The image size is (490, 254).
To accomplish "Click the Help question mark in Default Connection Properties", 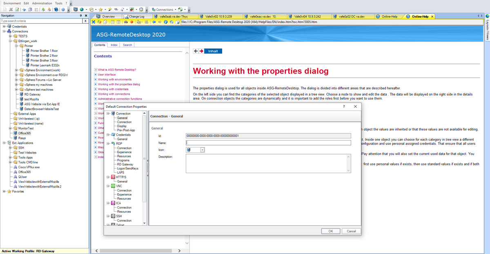I will 343,106.
